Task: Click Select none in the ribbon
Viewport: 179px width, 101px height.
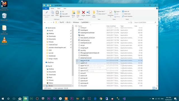Action: click(126, 14)
